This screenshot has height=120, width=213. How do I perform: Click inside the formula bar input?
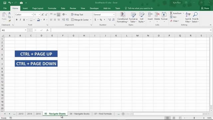[x=130, y=30]
